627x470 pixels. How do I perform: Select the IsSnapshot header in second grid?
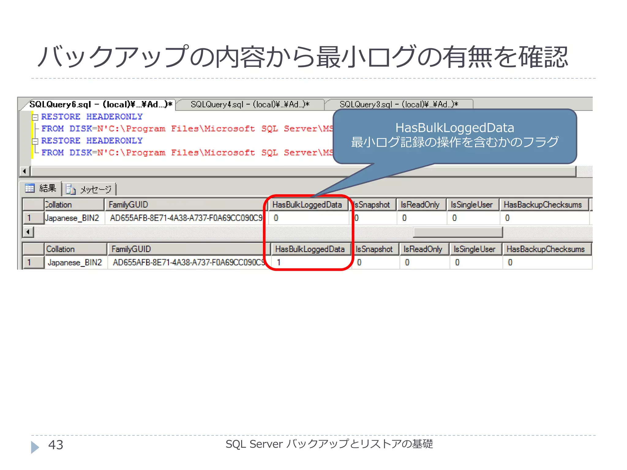[375, 249]
